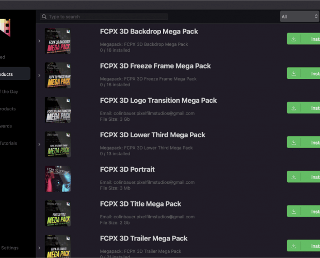Click the download icon for 3D Backdrop Mega Pack

tap(294, 39)
